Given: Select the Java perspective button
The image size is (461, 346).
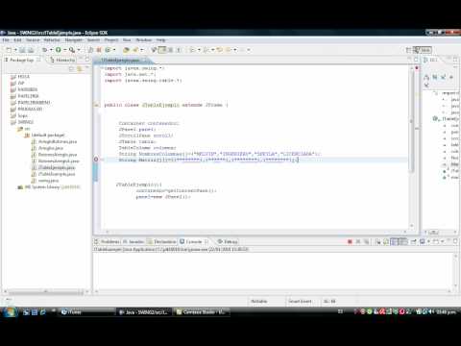Looking at the screenshot, I should (x=423, y=50).
